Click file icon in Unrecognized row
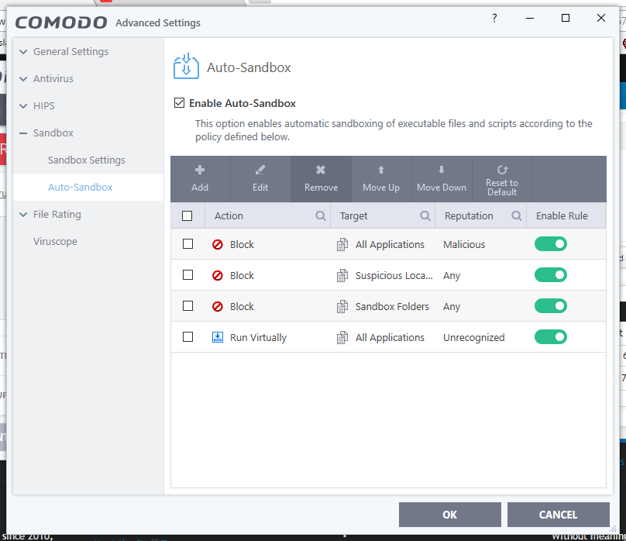 point(342,337)
